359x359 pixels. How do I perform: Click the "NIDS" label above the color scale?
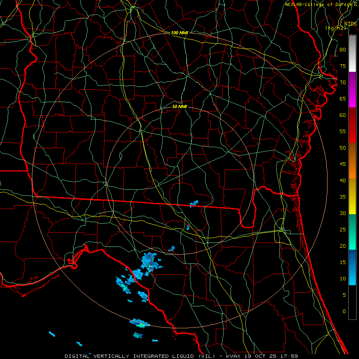click(350, 24)
